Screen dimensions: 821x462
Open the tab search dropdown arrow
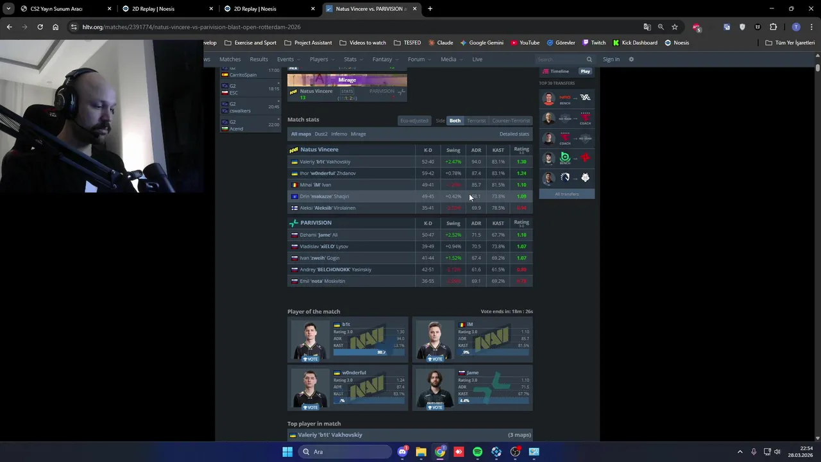8,9
